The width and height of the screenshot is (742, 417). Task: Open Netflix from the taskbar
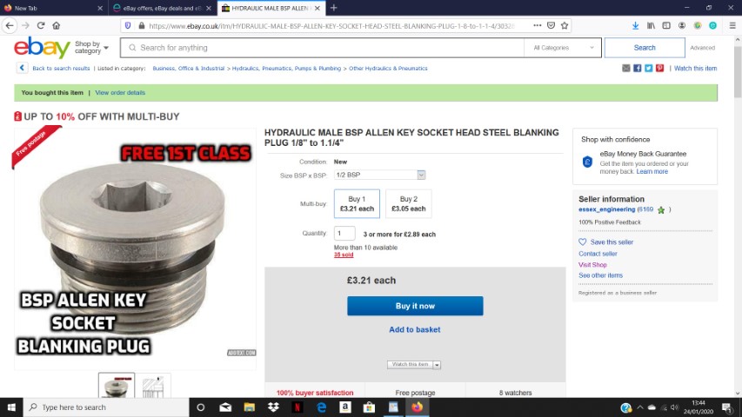(x=297, y=407)
